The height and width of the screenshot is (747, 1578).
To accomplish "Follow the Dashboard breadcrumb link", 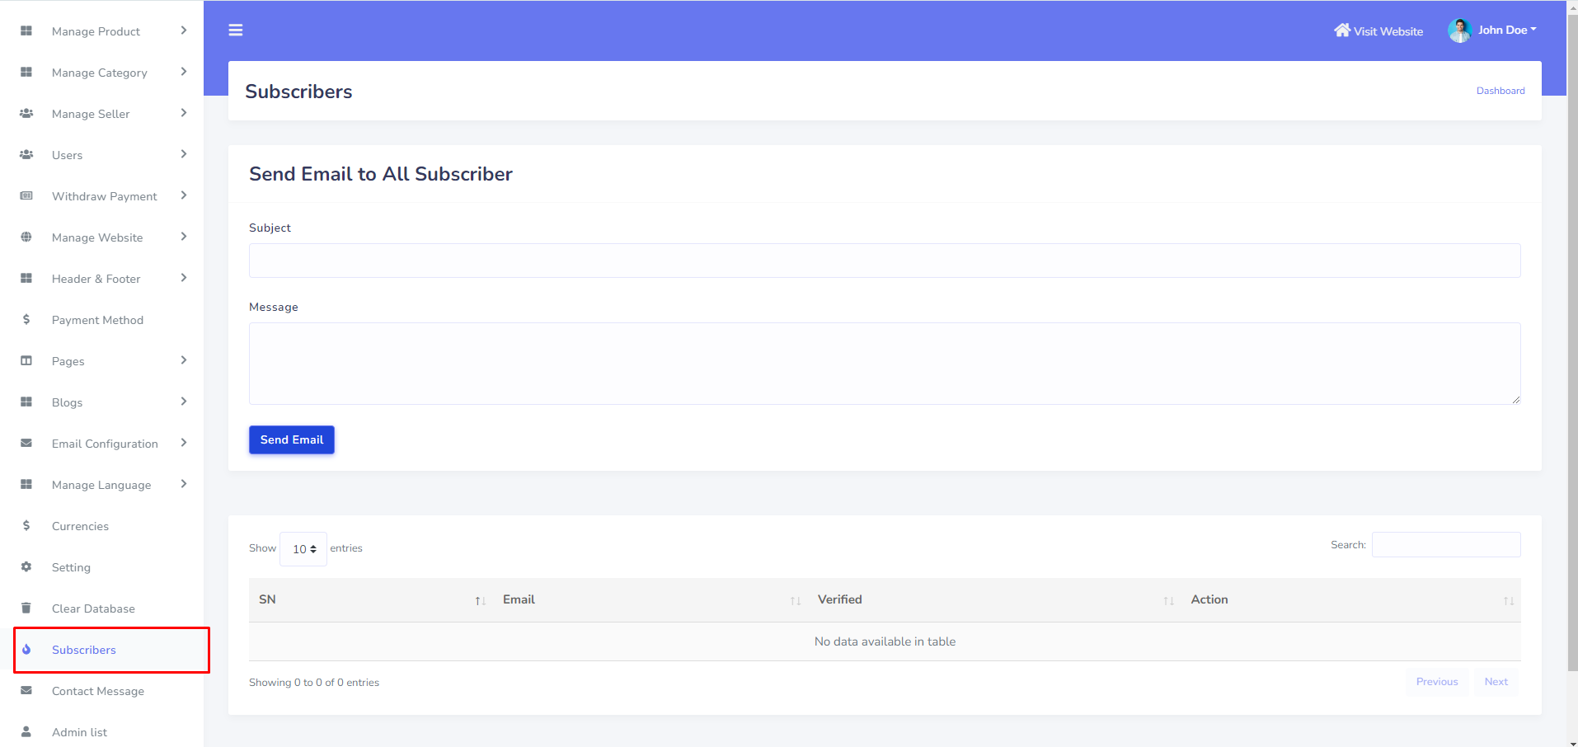I will (1500, 91).
